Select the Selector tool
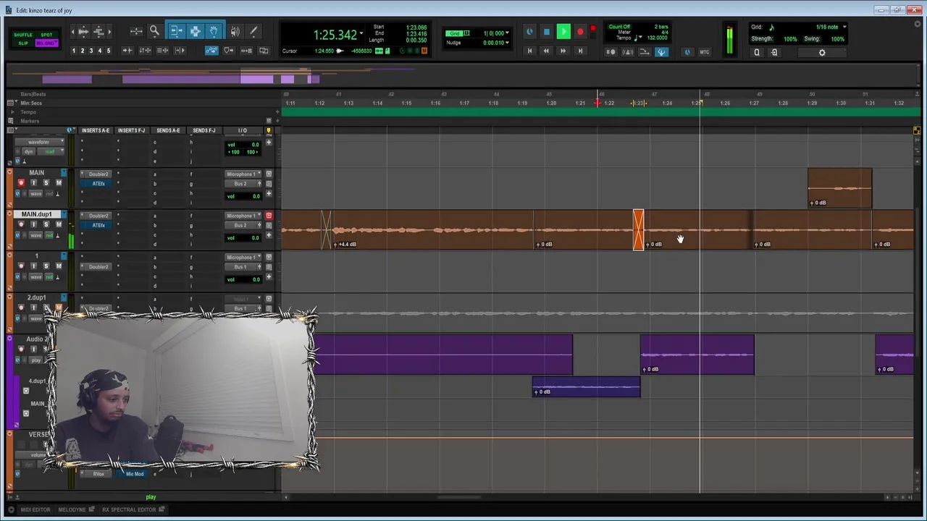Image resolution: width=927 pixels, height=521 pixels. click(x=195, y=31)
